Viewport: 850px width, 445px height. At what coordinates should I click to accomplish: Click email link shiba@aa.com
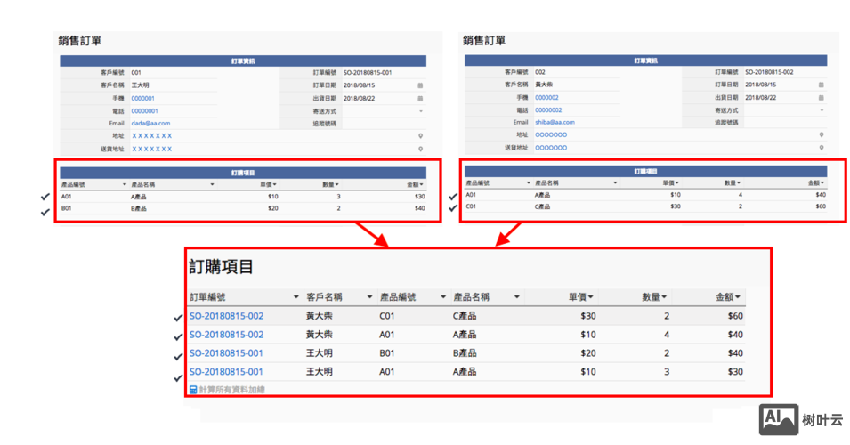(x=555, y=123)
